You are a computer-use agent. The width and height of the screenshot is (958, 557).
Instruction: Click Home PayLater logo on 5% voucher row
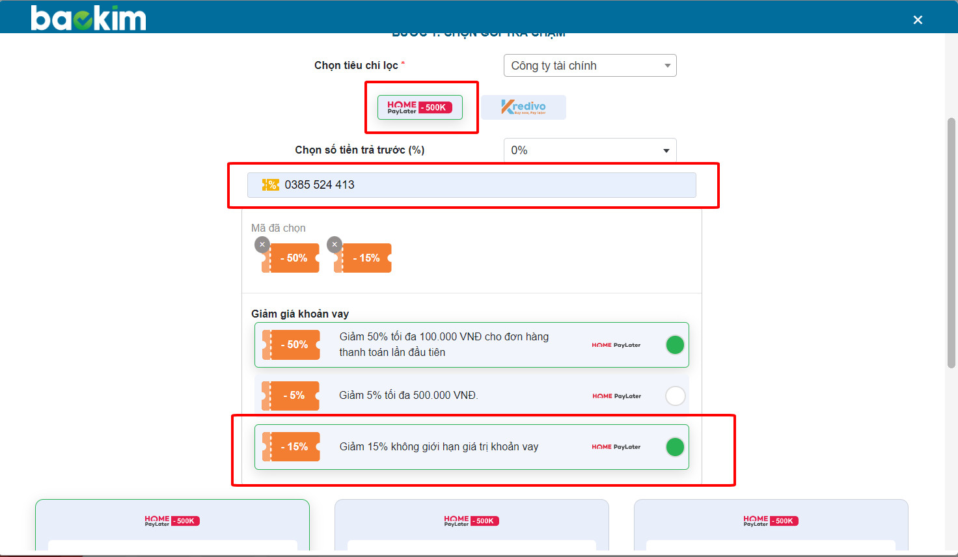point(616,396)
